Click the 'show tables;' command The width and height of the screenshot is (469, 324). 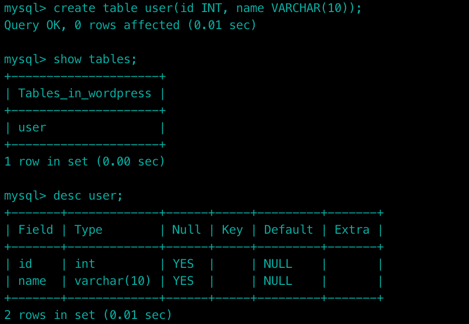pyautogui.click(x=95, y=59)
